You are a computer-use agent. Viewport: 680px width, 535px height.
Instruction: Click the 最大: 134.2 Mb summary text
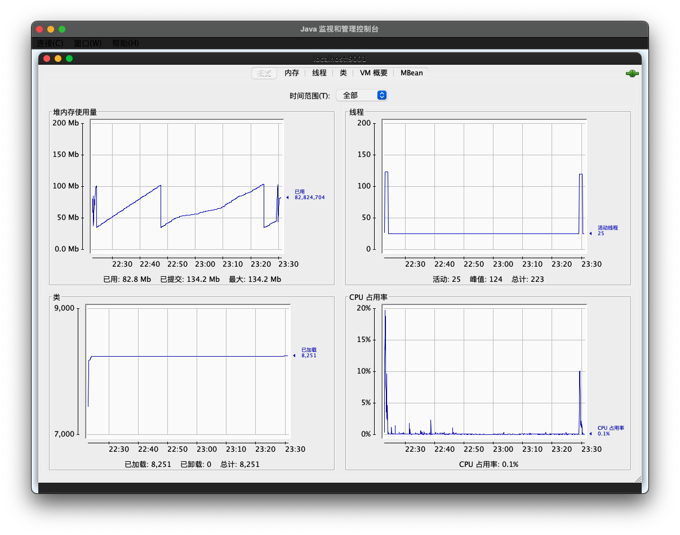pyautogui.click(x=255, y=279)
